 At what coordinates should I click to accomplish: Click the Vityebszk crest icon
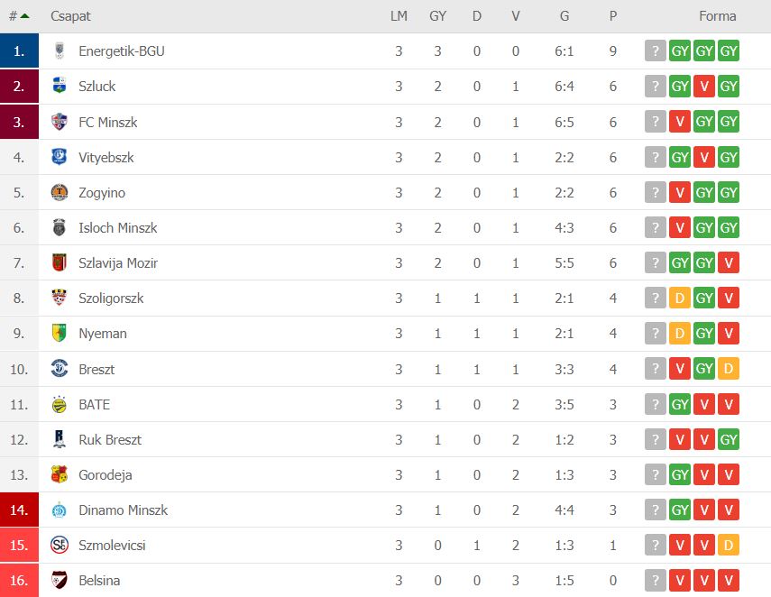[59, 157]
